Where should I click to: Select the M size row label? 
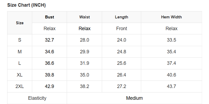pyautogui.click(x=20, y=51)
